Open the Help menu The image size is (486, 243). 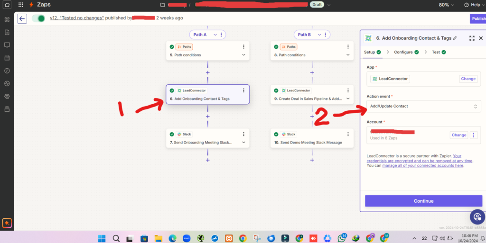point(474,5)
